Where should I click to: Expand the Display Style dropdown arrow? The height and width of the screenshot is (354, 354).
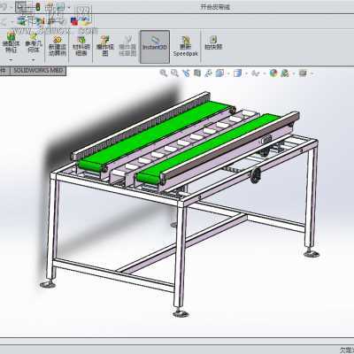pos(246,73)
